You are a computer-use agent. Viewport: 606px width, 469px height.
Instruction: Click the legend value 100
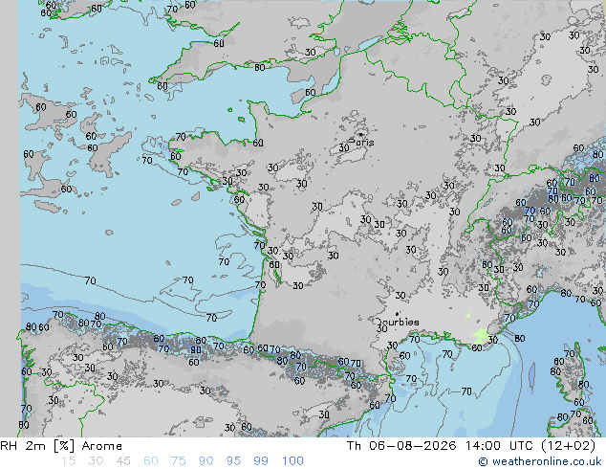292,461
